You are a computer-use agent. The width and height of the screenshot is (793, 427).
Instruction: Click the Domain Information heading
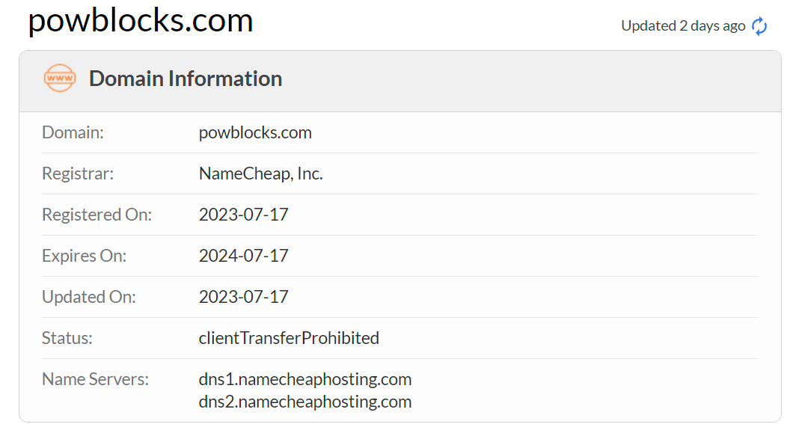pyautogui.click(x=186, y=79)
